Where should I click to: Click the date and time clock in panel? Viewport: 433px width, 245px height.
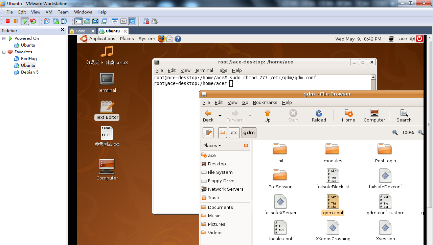tap(358, 39)
